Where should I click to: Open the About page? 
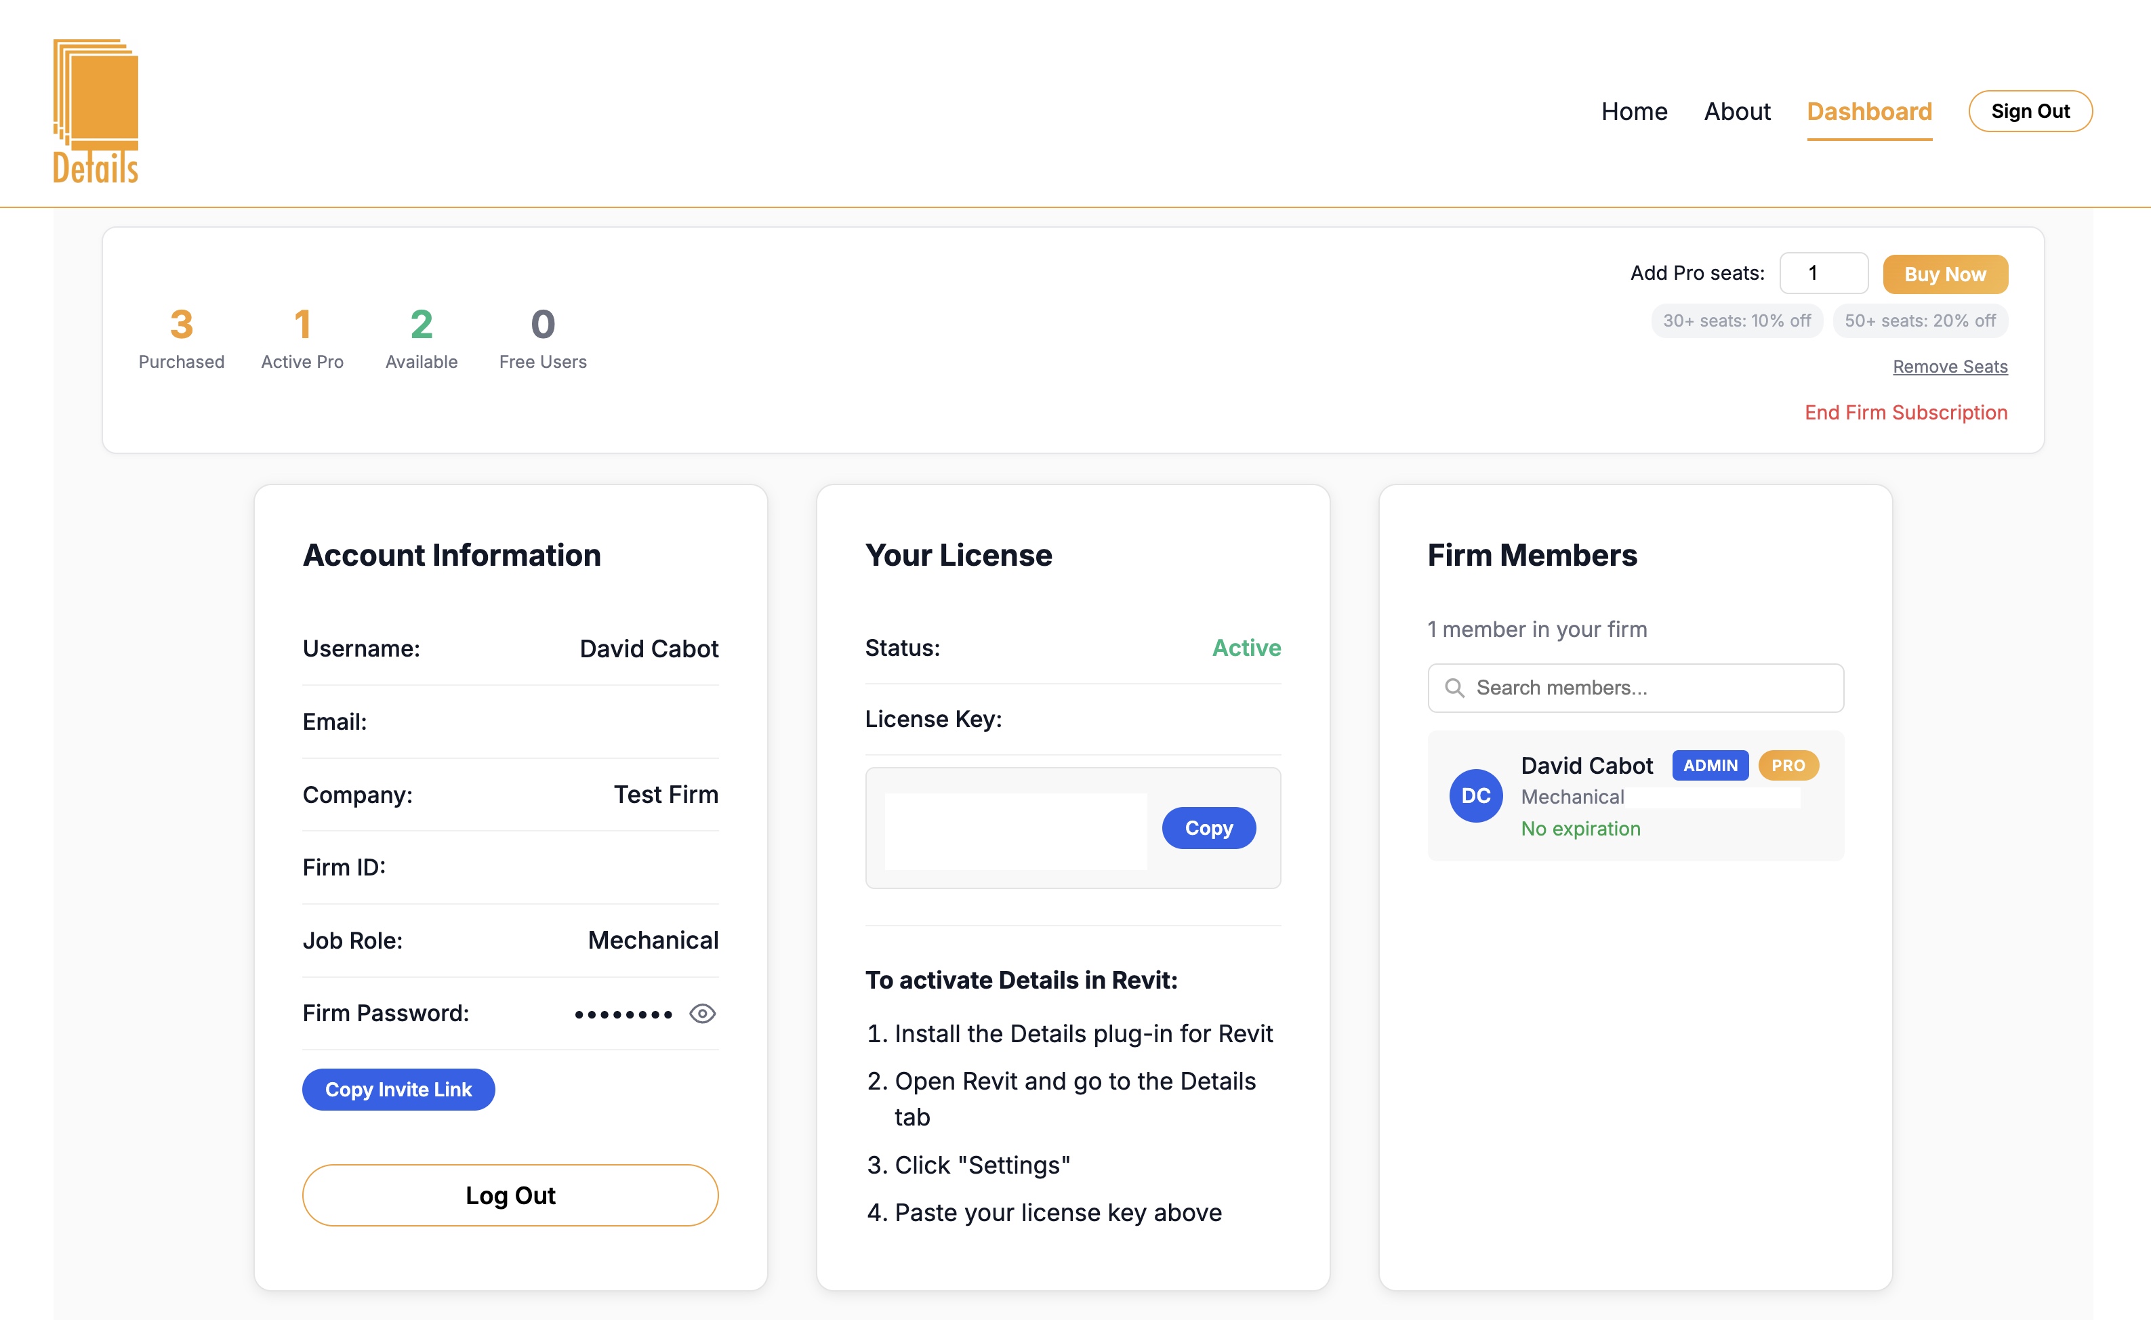(x=1737, y=111)
